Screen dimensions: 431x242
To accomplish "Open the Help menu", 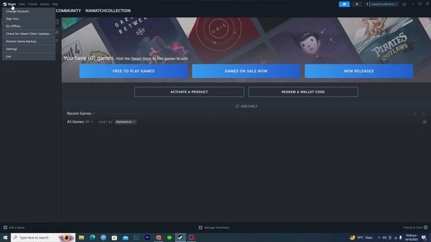I will click(55, 4).
